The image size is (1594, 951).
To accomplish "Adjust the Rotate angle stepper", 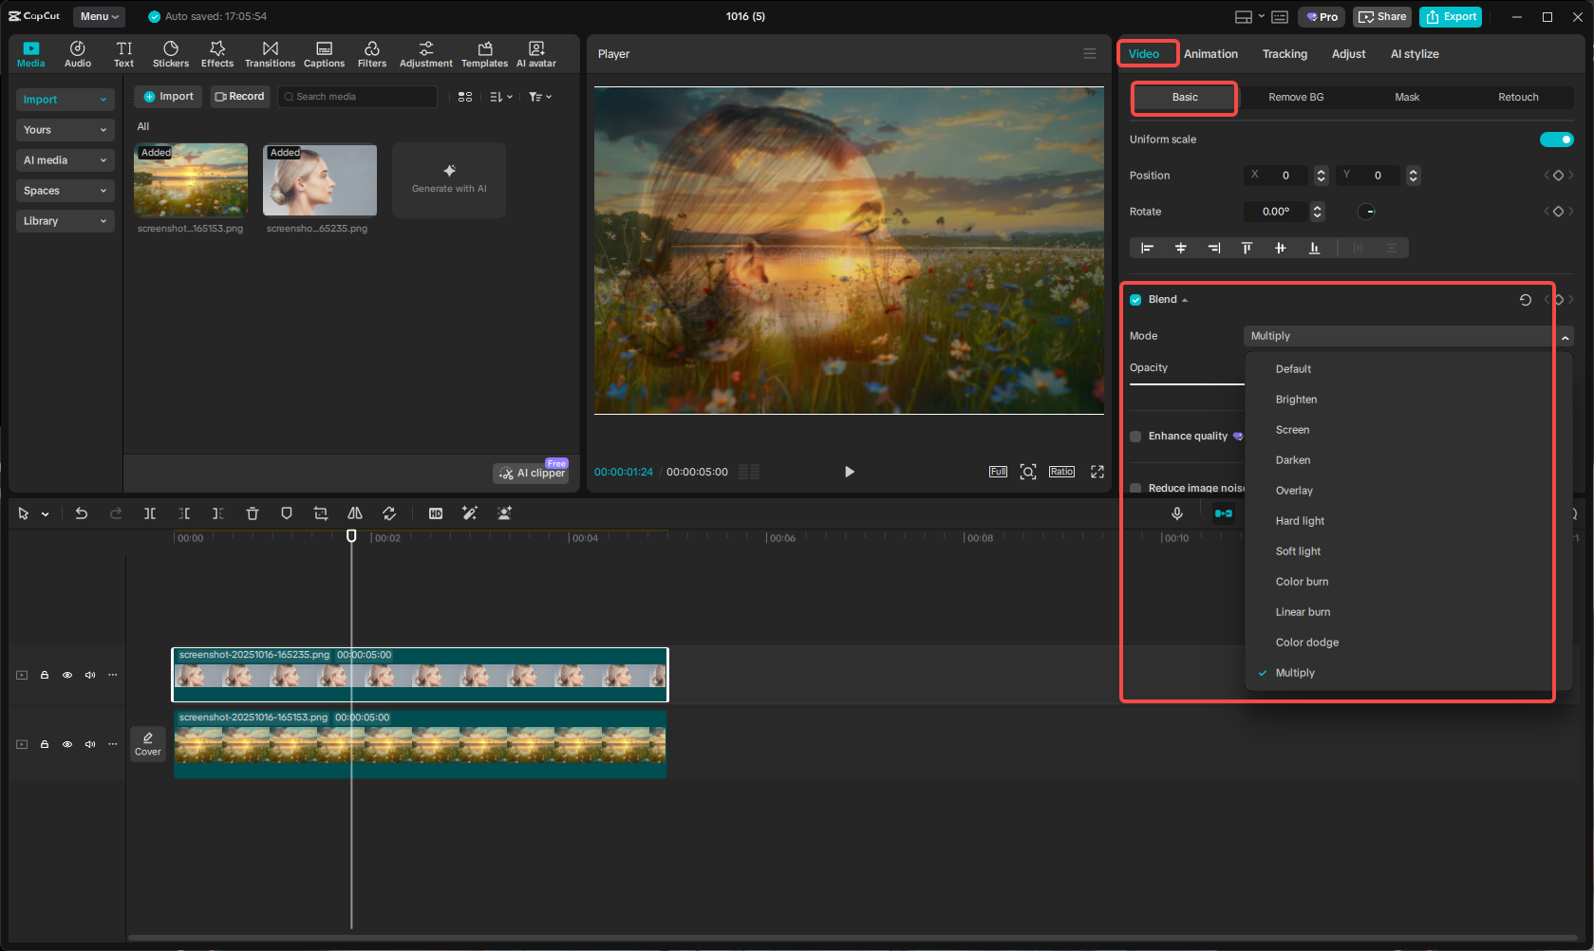I will (x=1317, y=211).
